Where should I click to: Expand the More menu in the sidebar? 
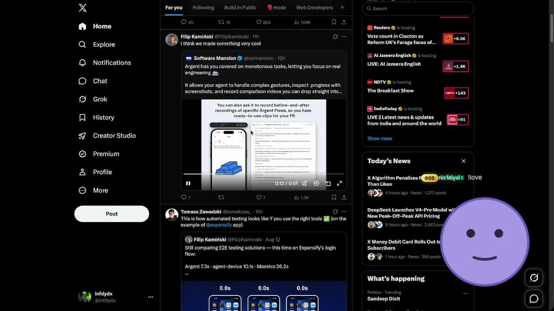tap(93, 190)
